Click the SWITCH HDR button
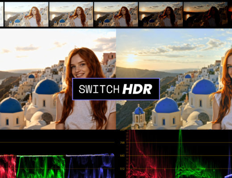 tap(116, 89)
